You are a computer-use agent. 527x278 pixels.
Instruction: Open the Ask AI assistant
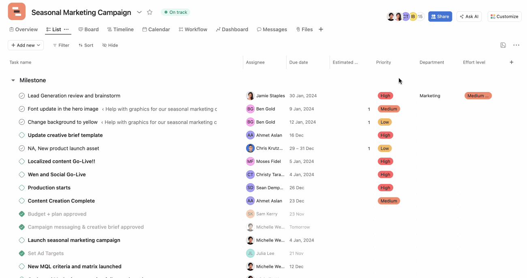[469, 16]
